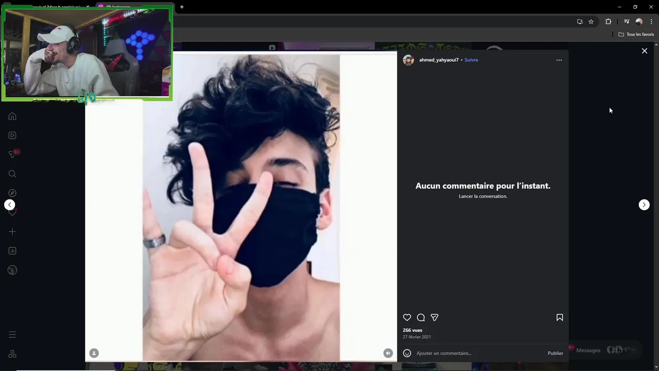Image resolution: width=659 pixels, height=371 pixels.
Task: Open the ahmed_yahyaoui7 username link
Action: tap(439, 60)
